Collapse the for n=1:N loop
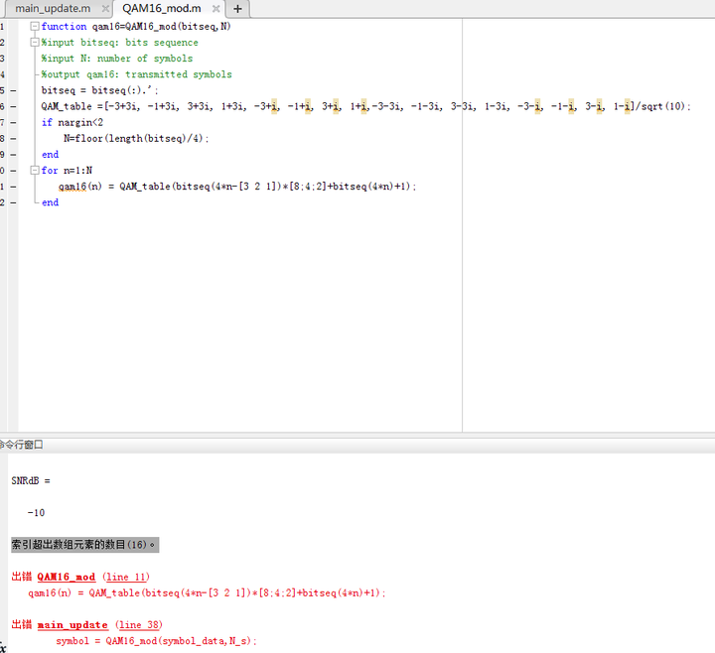This screenshot has width=715, height=653. (34, 171)
